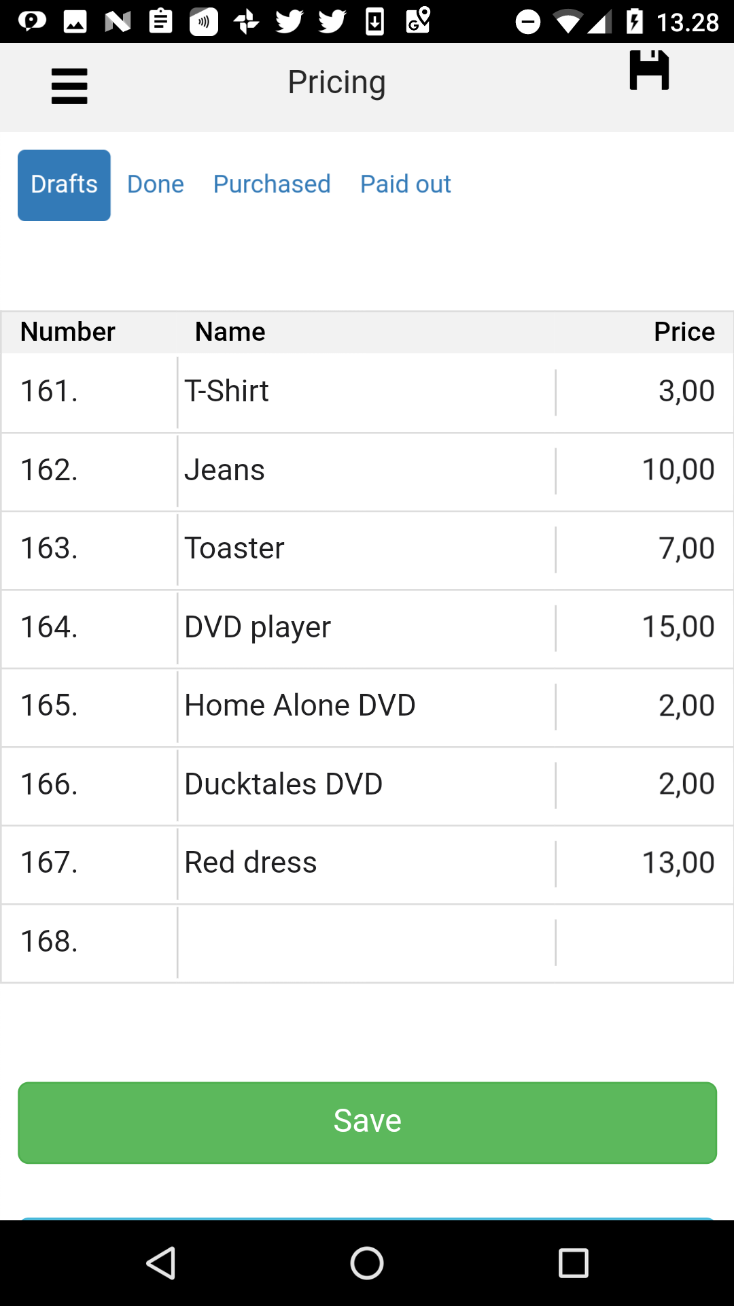Screen dimensions: 734x1306
Task: Select the Red dress name field
Action: click(x=366, y=863)
